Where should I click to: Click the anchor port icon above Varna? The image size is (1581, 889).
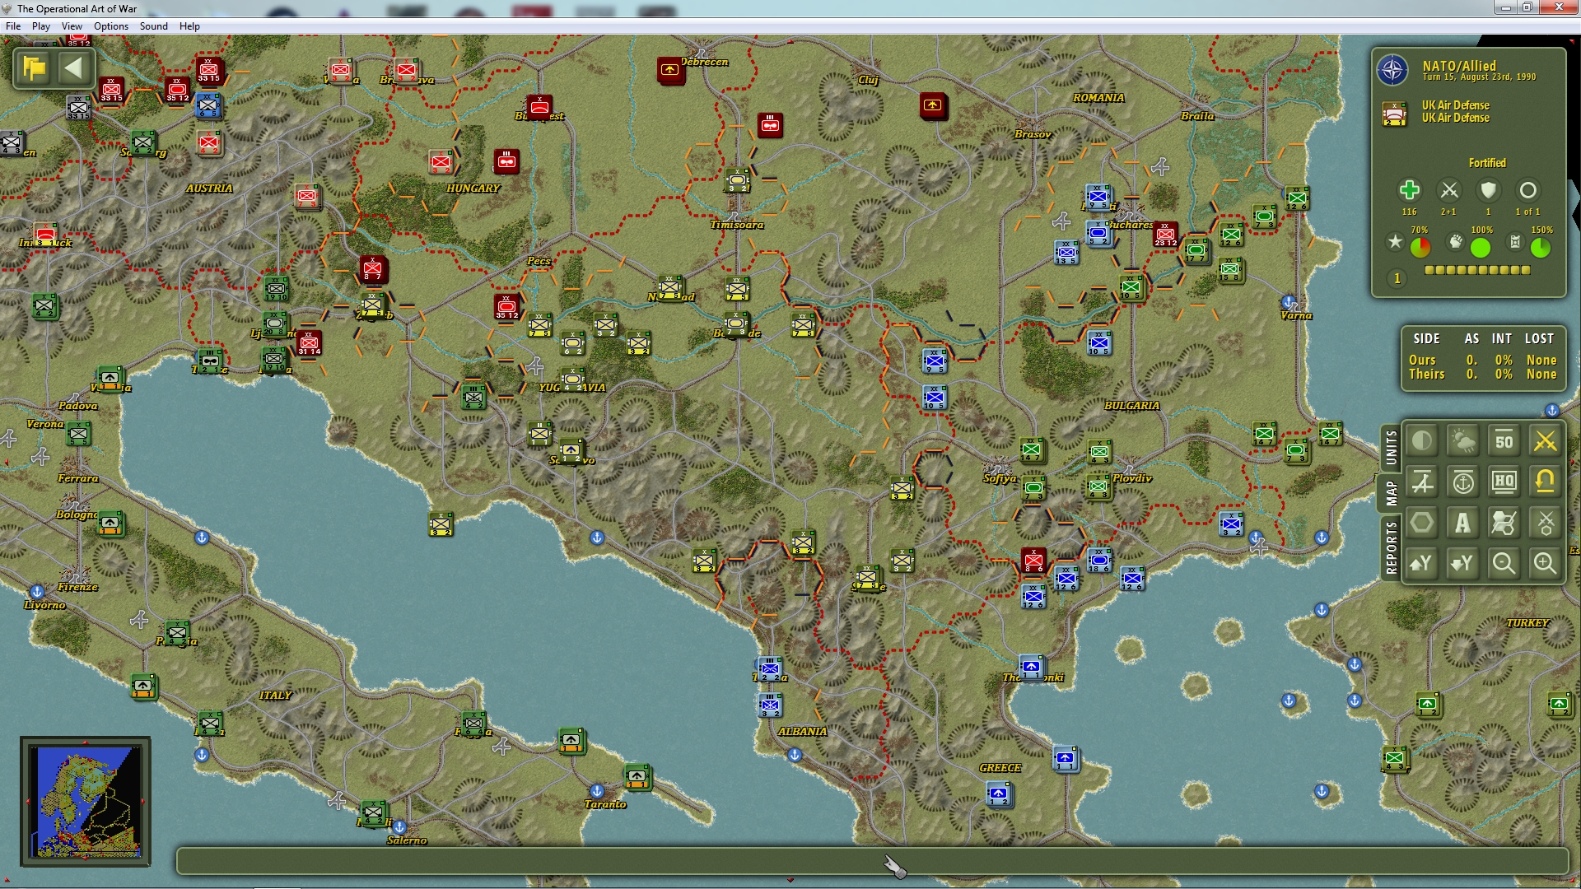[1289, 302]
